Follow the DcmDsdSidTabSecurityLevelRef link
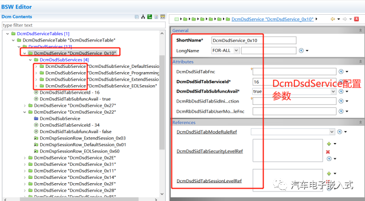Screen dimensions: 365x201 (210, 152)
